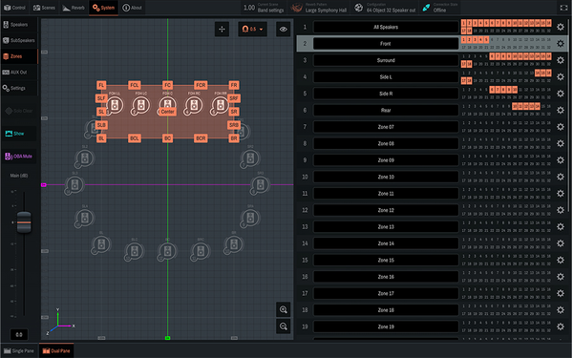Open gear settings for Surround zone
The width and height of the screenshot is (573, 358).
(561, 60)
